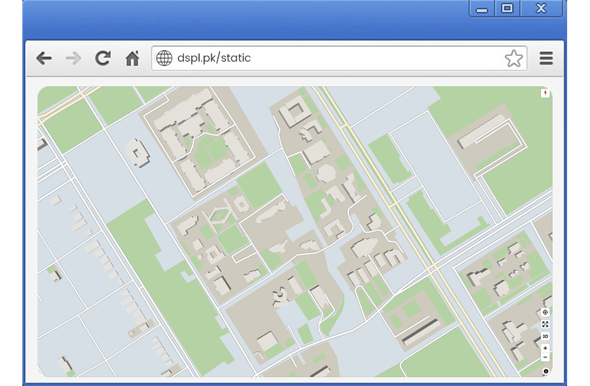
Task: Zoom out with the minus button
Action: [x=545, y=357]
